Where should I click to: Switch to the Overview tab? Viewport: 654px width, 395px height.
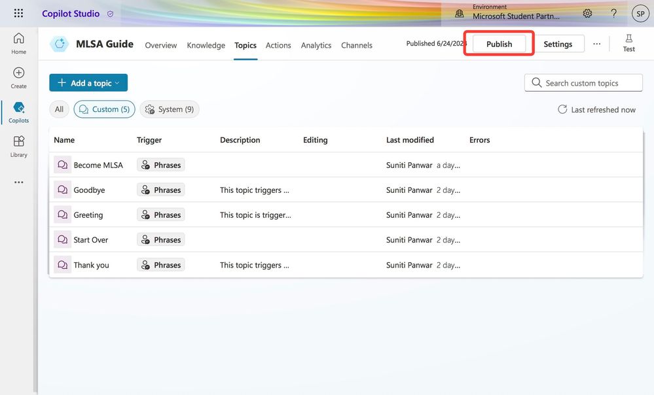coord(160,45)
